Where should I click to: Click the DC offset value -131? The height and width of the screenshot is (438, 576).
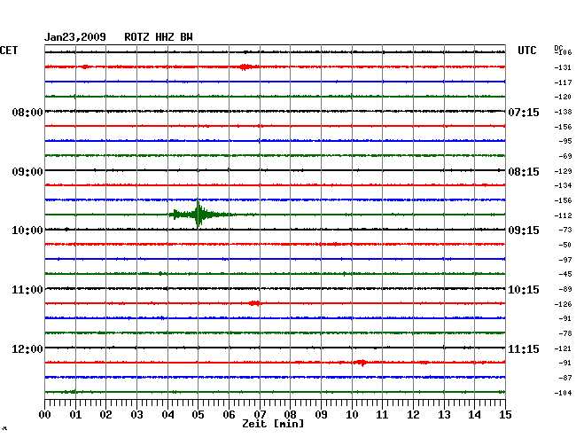click(x=563, y=67)
